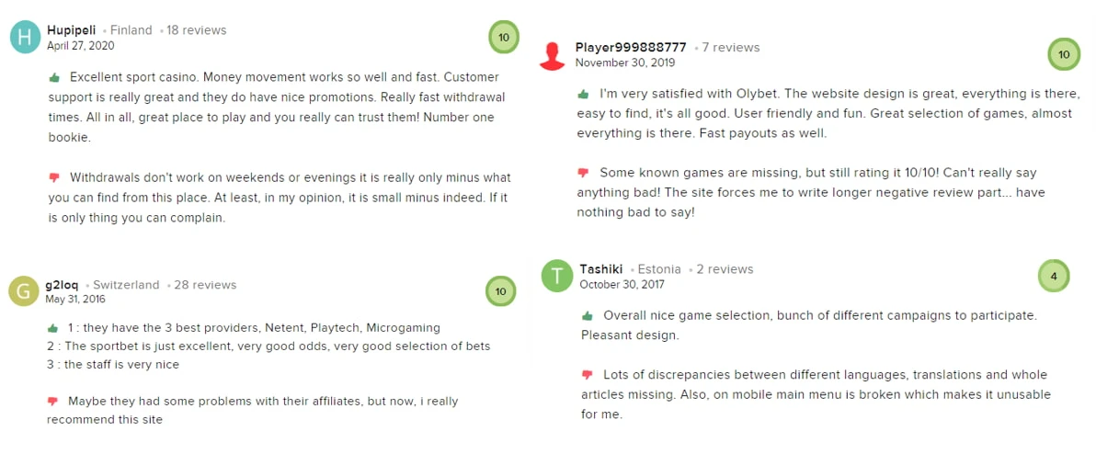The height and width of the screenshot is (454, 1096).
Task: Open Hupipeli's 18 reviews link
Action: [196, 30]
